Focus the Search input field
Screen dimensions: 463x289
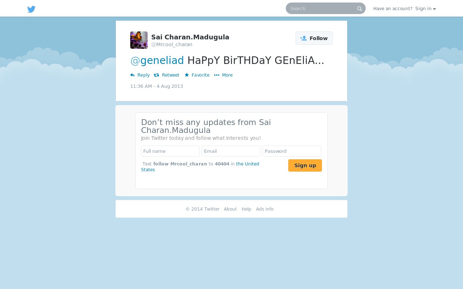coord(322,8)
